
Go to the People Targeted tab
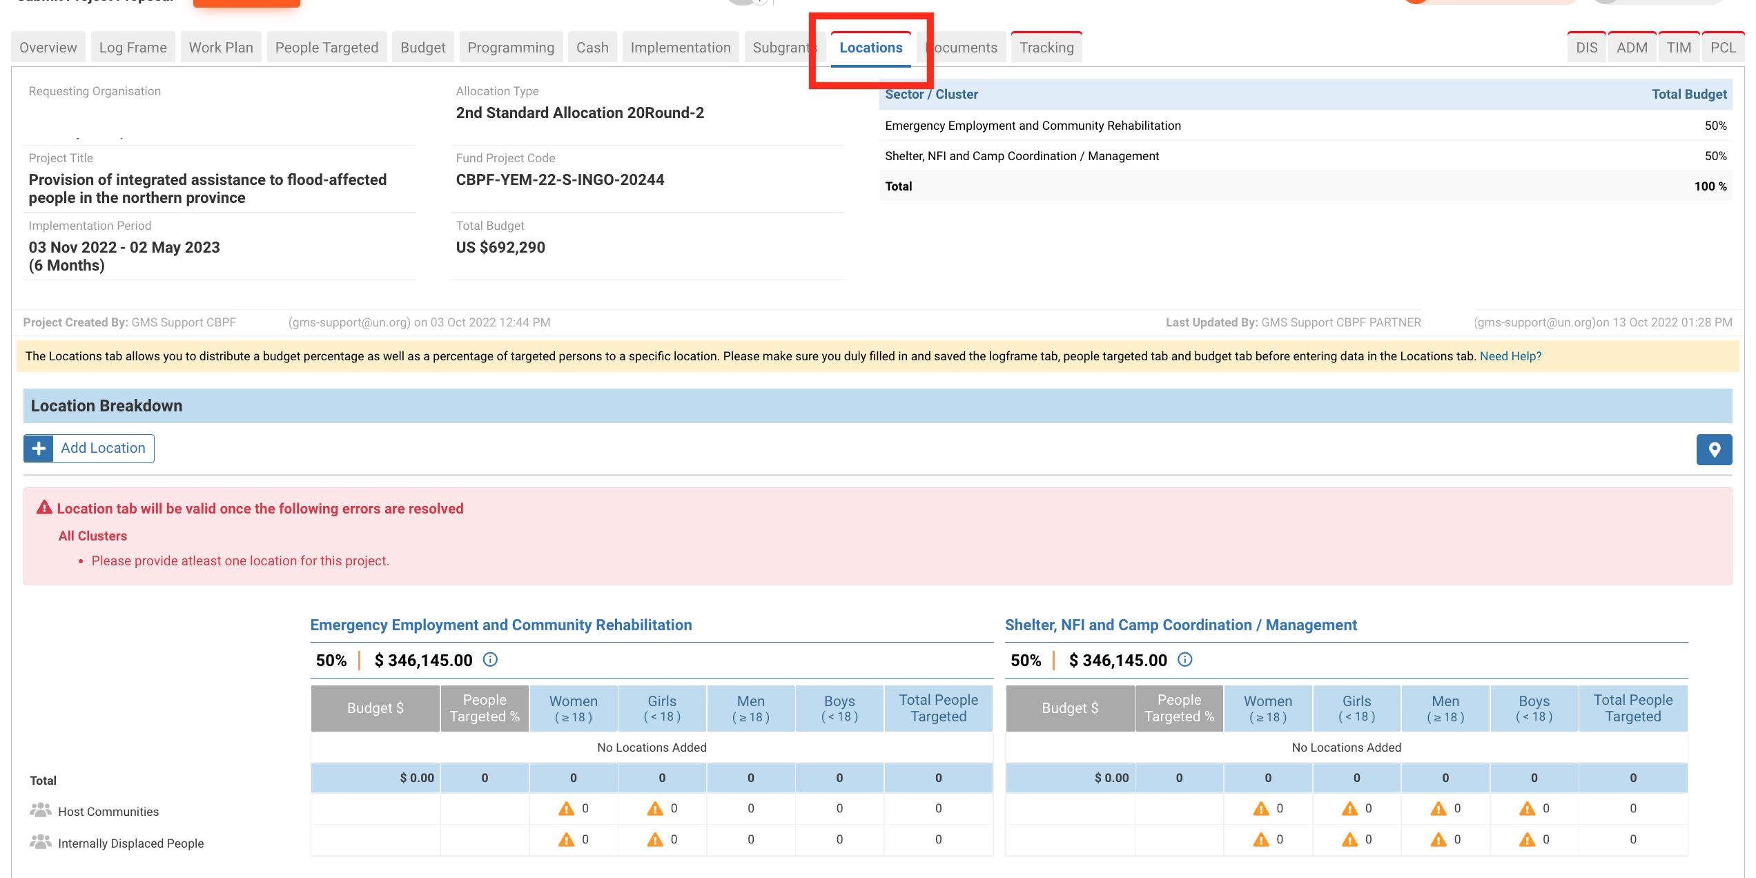coord(326,48)
